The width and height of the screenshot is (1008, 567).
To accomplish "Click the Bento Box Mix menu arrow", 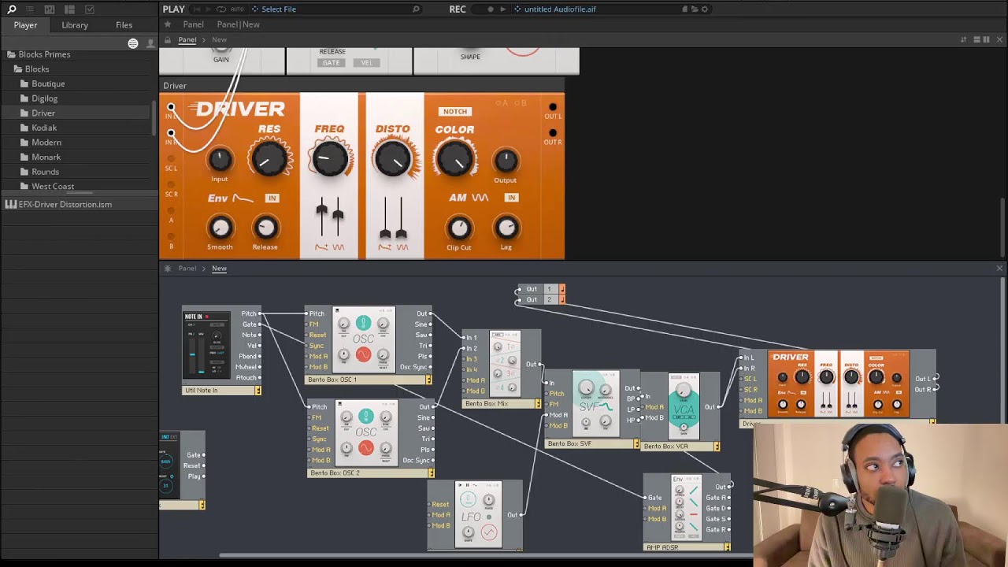I will coord(538,404).
